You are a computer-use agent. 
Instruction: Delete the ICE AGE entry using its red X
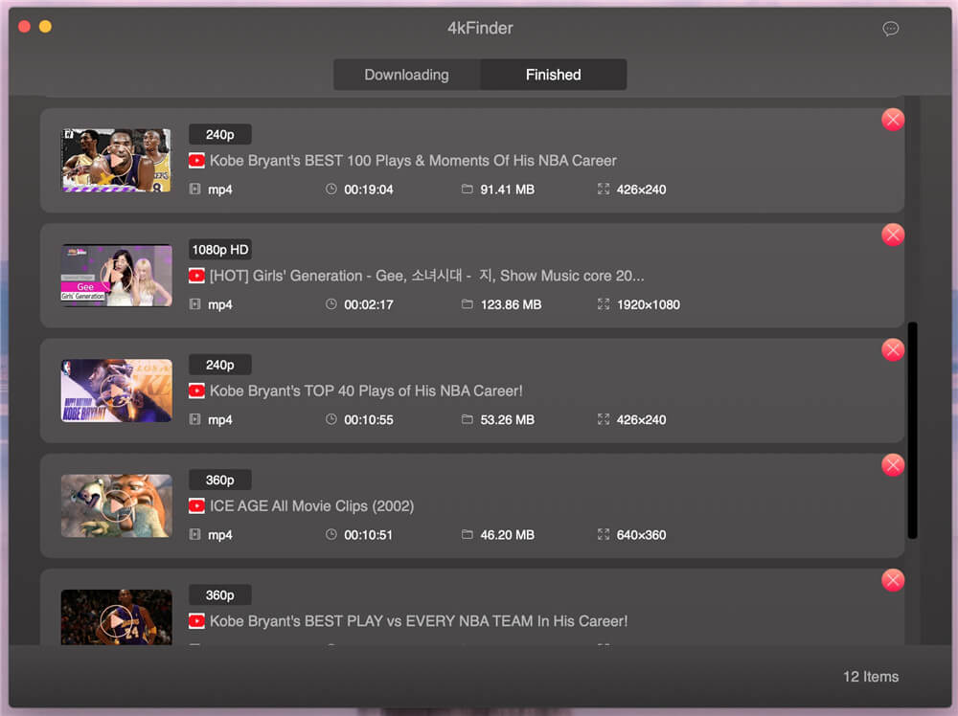tap(892, 464)
